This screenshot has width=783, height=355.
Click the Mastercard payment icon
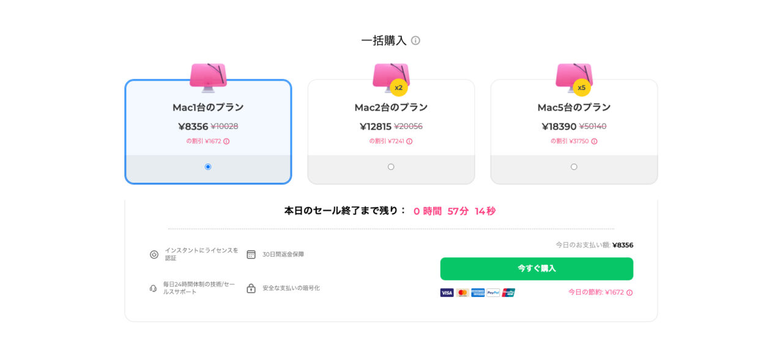[x=462, y=293]
